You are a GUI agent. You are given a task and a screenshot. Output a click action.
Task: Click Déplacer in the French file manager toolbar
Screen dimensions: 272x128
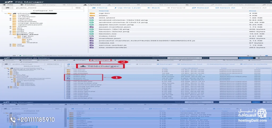61,60
